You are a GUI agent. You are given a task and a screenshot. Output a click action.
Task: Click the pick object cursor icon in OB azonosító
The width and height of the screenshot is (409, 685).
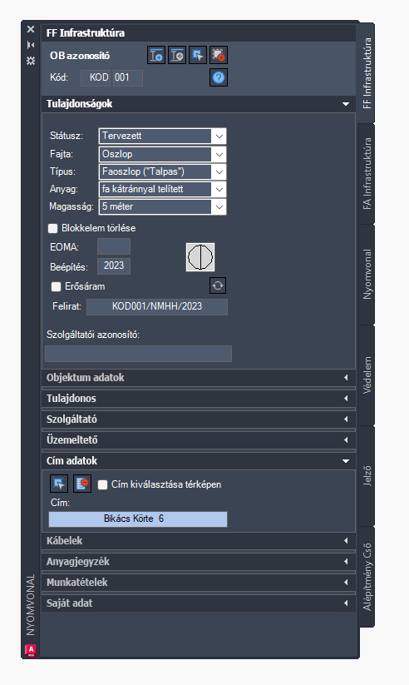click(x=198, y=55)
